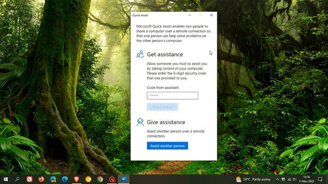
Task: Click the Share screen button
Action: tap(162, 107)
